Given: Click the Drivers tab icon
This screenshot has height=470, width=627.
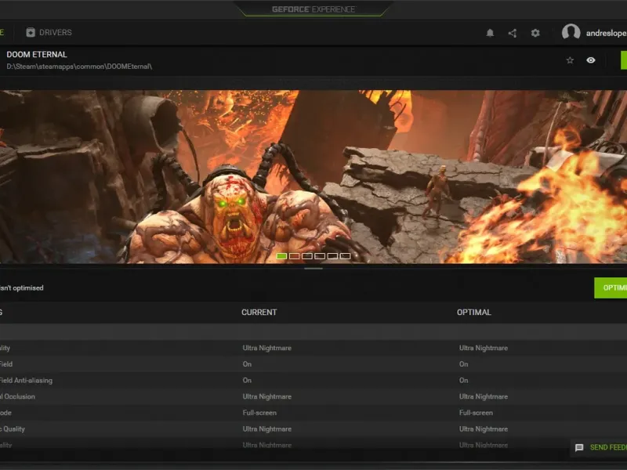Looking at the screenshot, I should point(31,33).
